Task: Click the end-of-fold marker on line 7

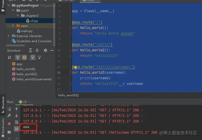Action: [70, 33]
